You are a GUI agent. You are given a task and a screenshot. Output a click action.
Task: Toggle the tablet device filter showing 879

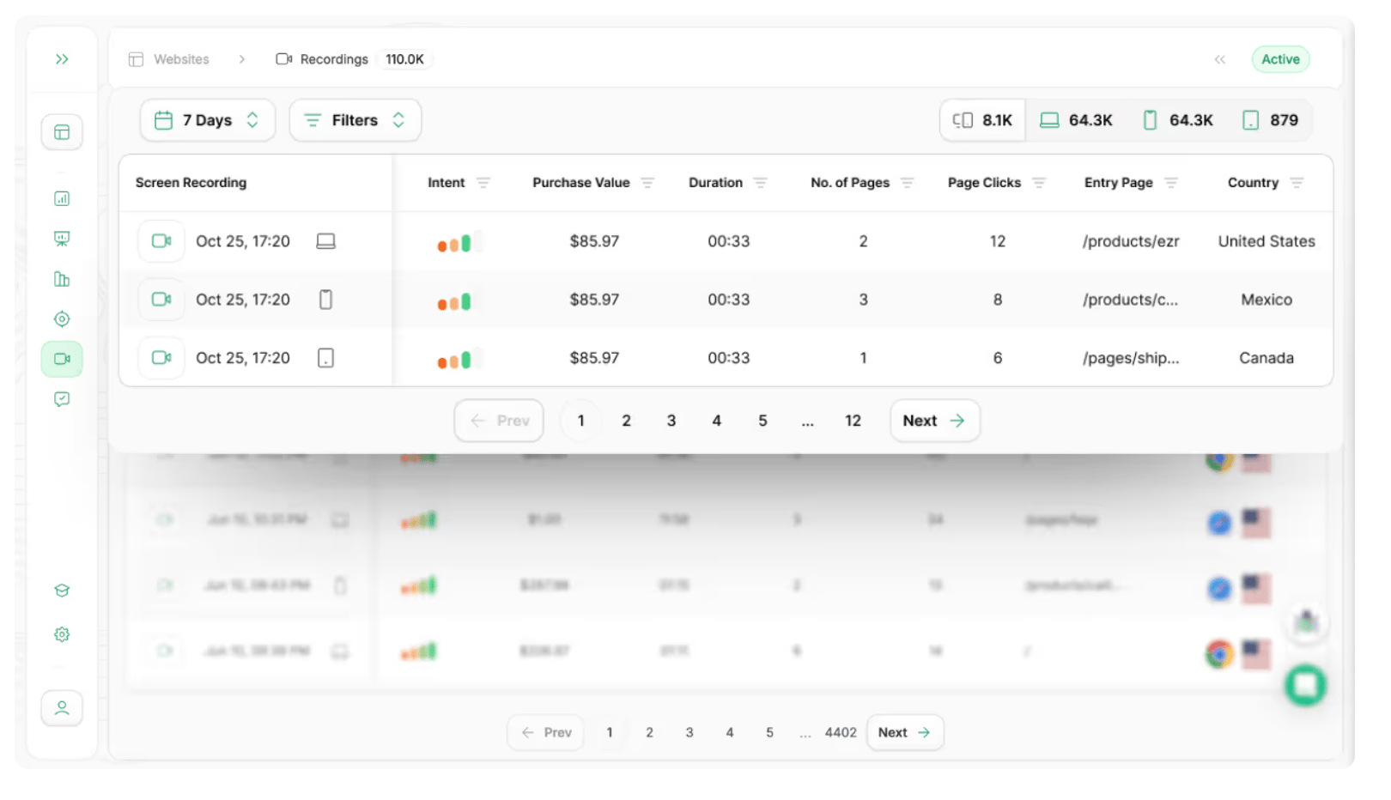tap(1271, 120)
